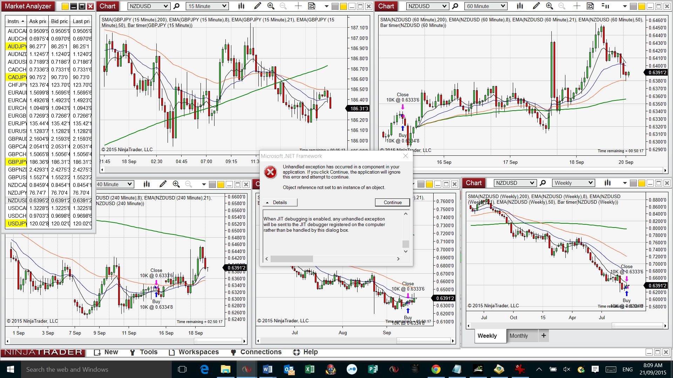Open the Workspaces menu
The image size is (673, 378).
(194, 352)
